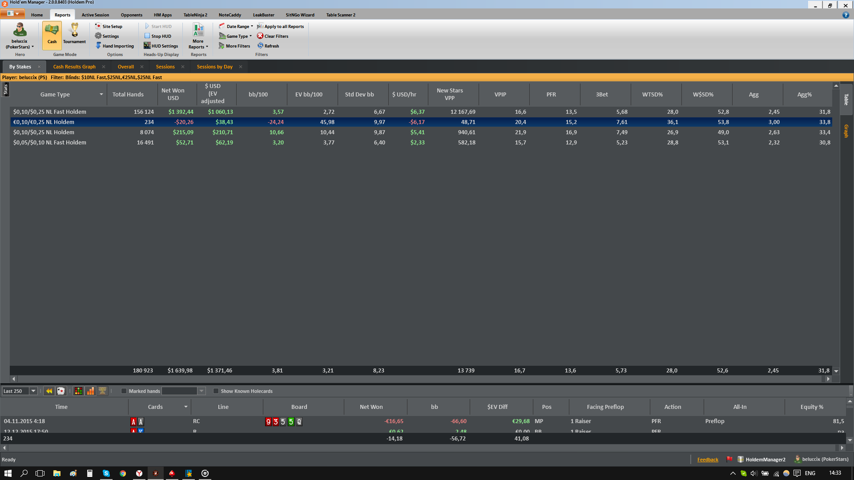The width and height of the screenshot is (854, 480).
Task: Click the Feedback link
Action: [707, 460]
